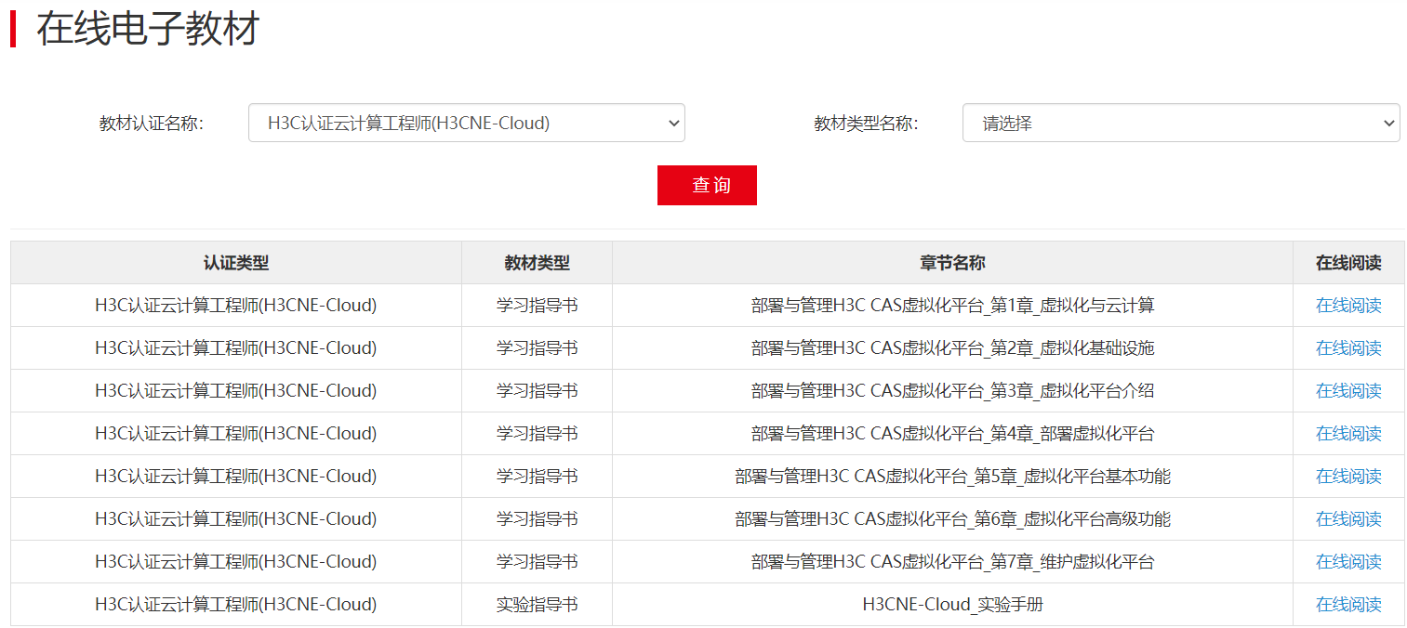Screen dimensions: 1407x628
Task: Click the 在线电子教材 page heading
Action: pos(148,29)
